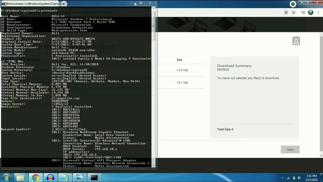Screen dimensions: 323x182
Task: Open the taskbar clock showing 2:11 PM
Action: tap(311, 177)
